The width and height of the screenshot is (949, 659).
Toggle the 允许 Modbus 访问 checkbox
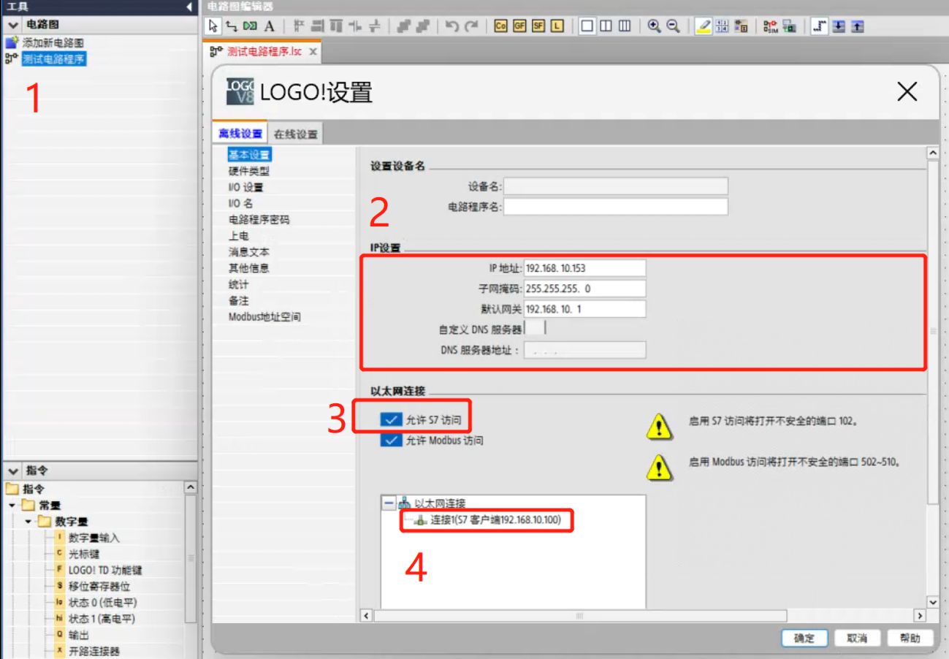pyautogui.click(x=391, y=440)
